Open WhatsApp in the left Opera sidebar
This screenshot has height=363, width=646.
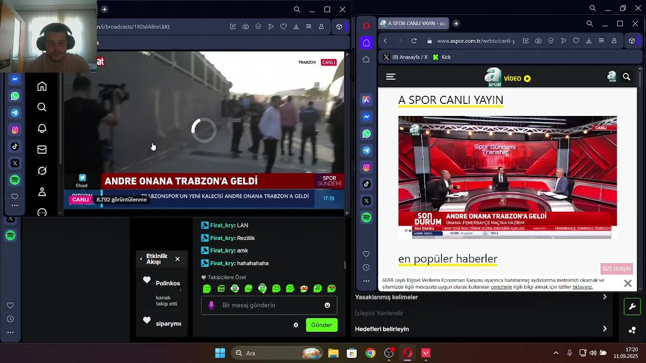15,96
